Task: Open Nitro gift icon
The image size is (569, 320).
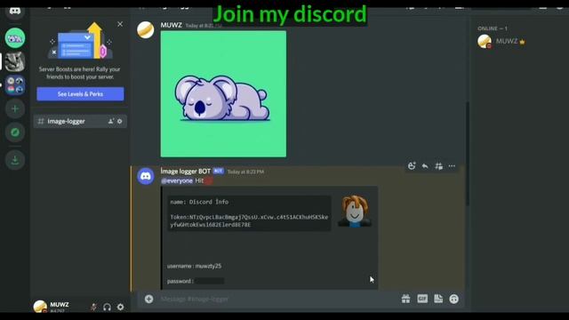Action: [x=405, y=299]
